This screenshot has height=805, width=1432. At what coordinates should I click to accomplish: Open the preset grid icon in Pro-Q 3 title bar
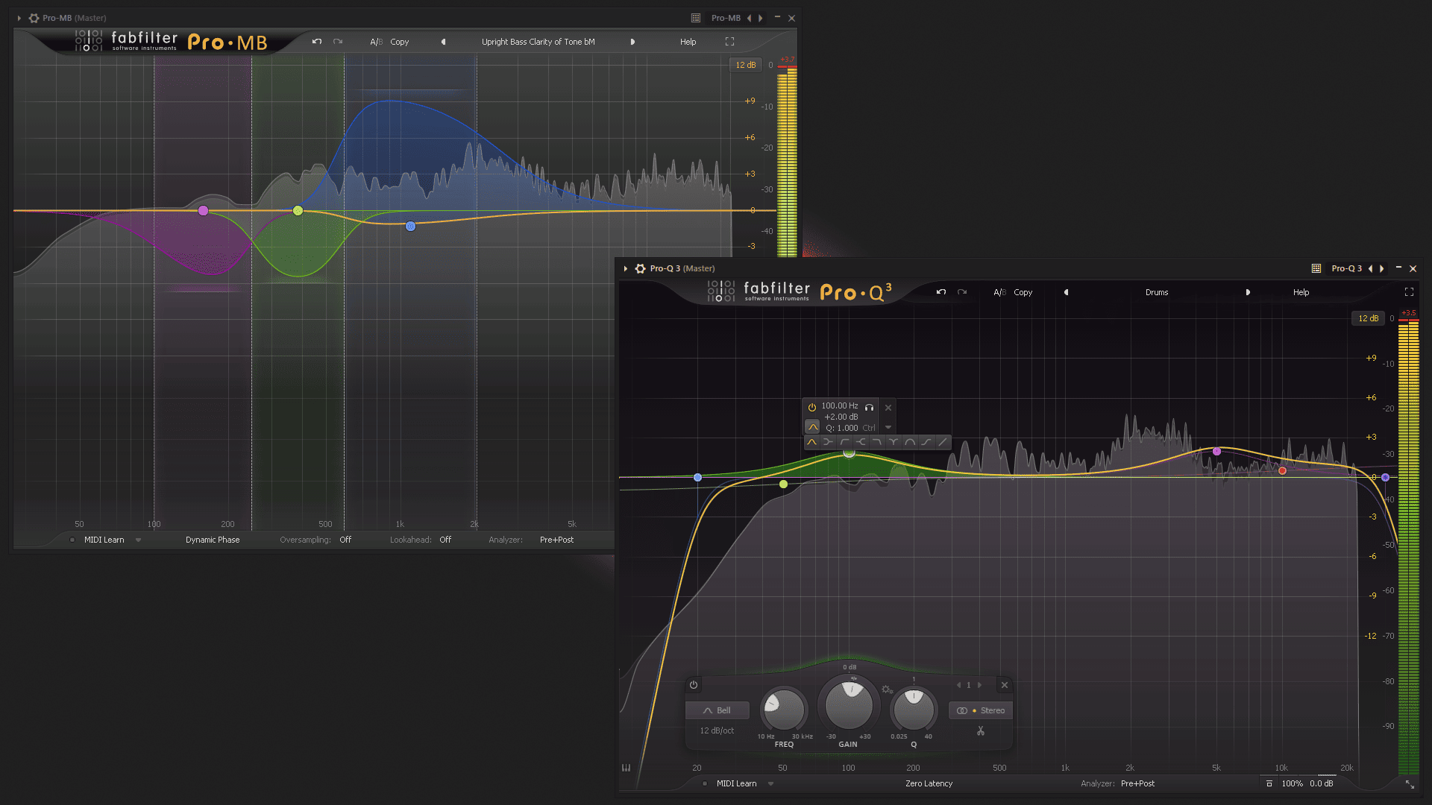[1316, 268]
